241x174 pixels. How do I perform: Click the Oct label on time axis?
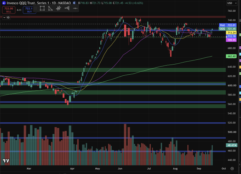(x=224, y=168)
